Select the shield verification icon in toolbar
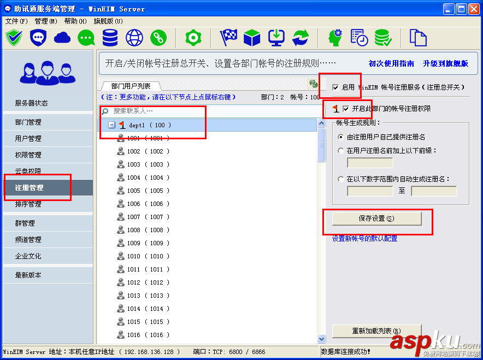483x360 pixels. point(14,38)
